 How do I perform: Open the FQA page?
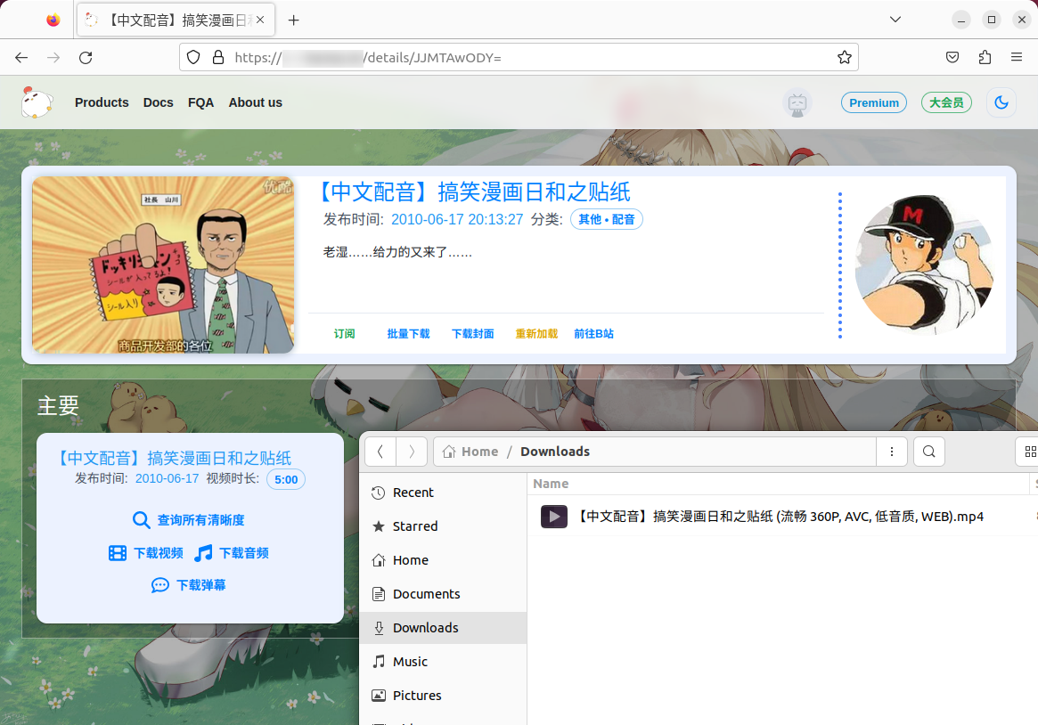pyautogui.click(x=200, y=102)
